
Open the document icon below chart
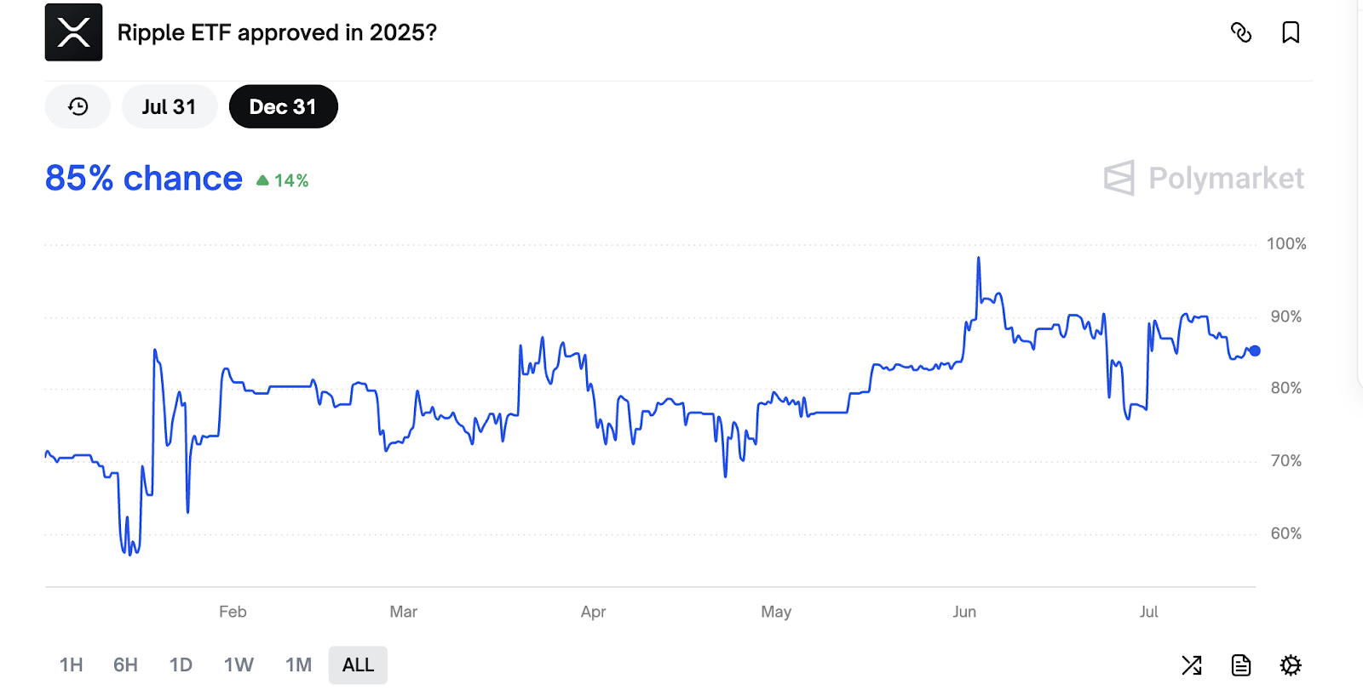pos(1241,664)
